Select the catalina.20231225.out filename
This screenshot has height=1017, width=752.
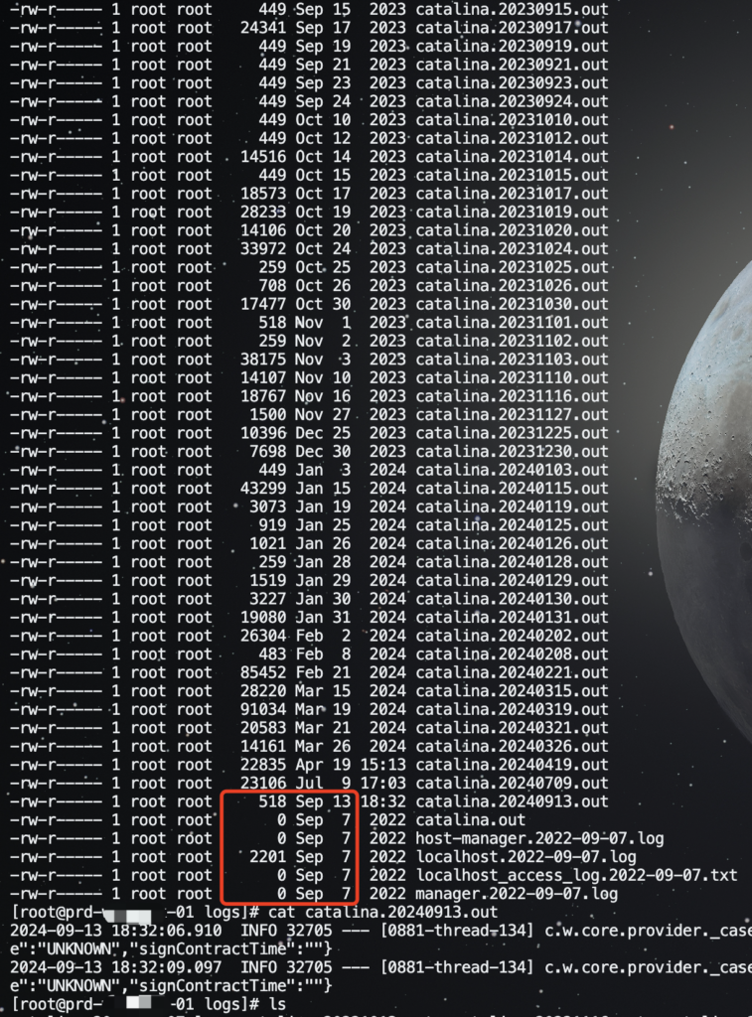pos(512,433)
